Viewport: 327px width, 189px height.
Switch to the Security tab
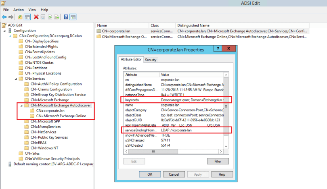(151, 60)
